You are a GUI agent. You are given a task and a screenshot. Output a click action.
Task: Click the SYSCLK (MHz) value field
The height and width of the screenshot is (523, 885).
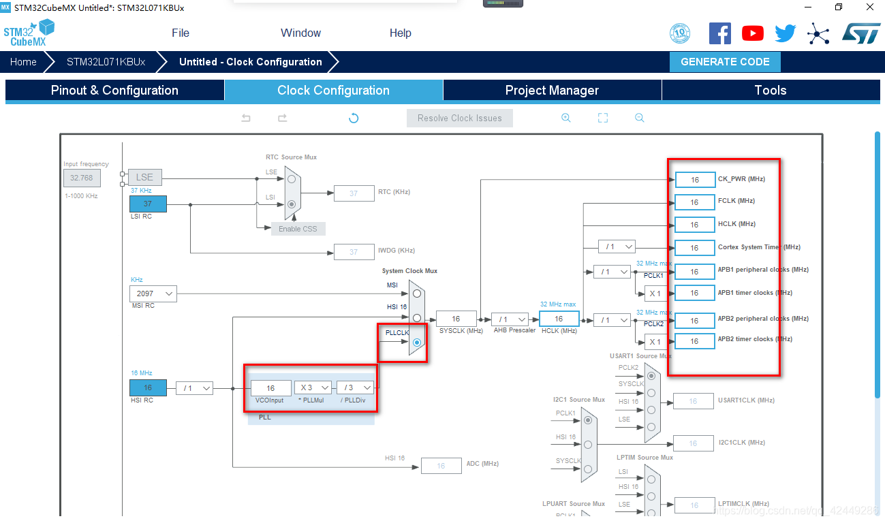click(456, 319)
